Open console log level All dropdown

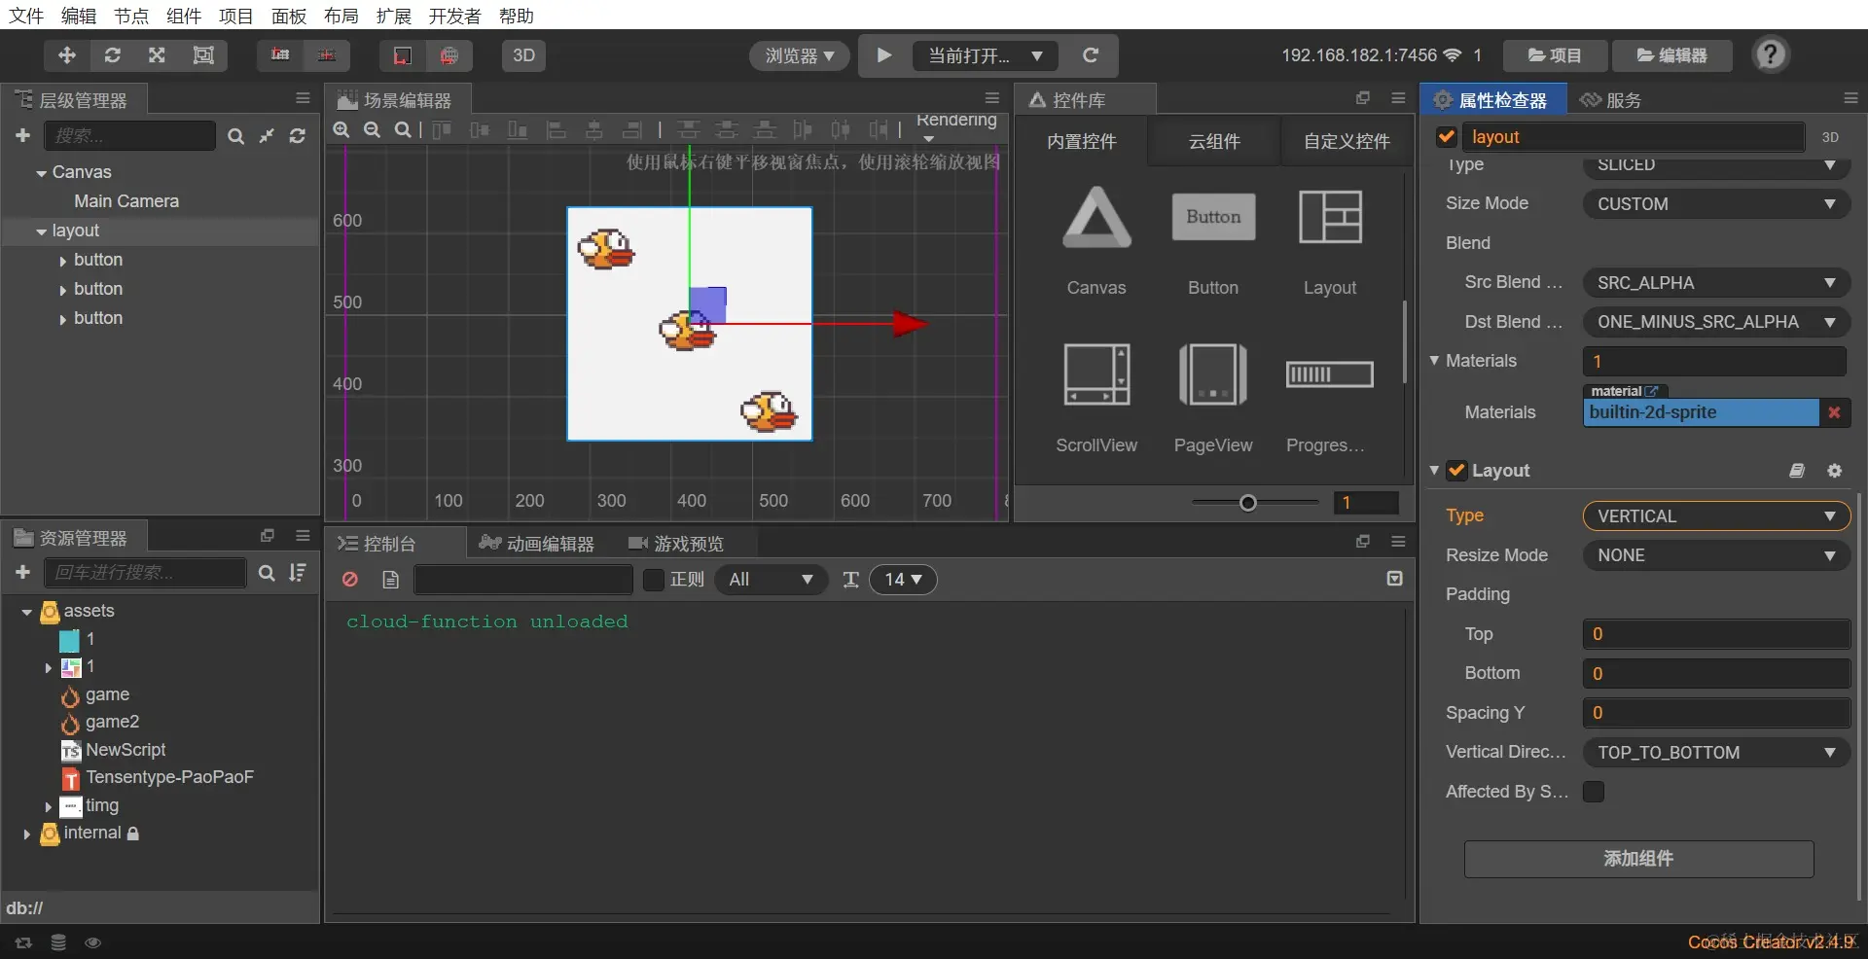coord(772,580)
